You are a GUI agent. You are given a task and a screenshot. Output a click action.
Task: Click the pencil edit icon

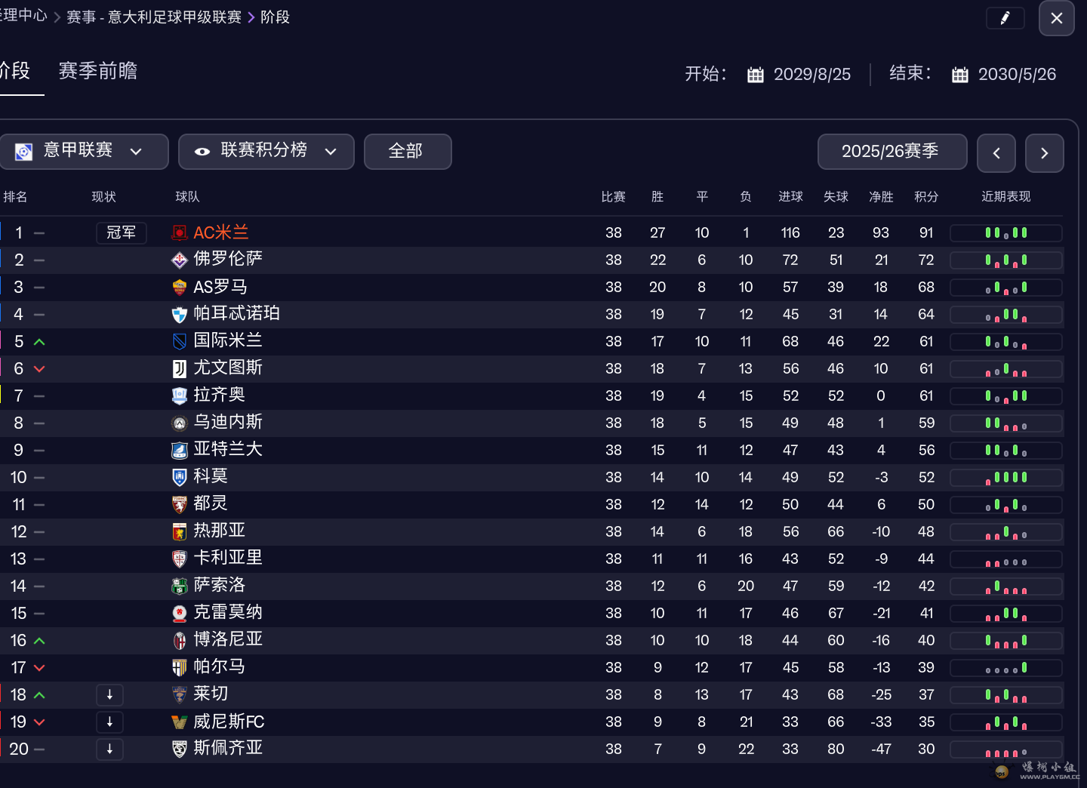pyautogui.click(x=1005, y=18)
